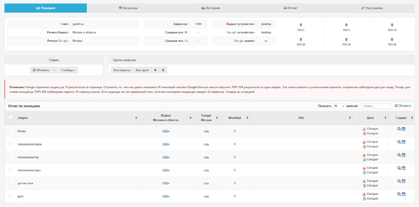Click magnifier icon in бинар row
This screenshot has width=419, height=207.
(x=399, y=129)
